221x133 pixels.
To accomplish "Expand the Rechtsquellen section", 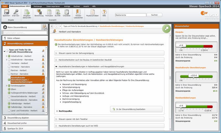I will 65,111.
